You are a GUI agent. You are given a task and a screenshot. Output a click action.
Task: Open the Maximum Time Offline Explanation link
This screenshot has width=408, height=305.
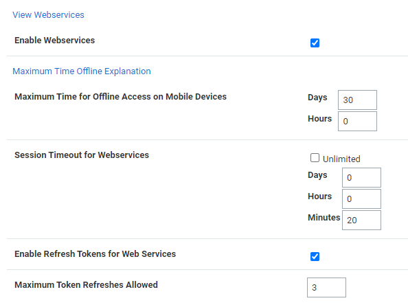tap(82, 71)
